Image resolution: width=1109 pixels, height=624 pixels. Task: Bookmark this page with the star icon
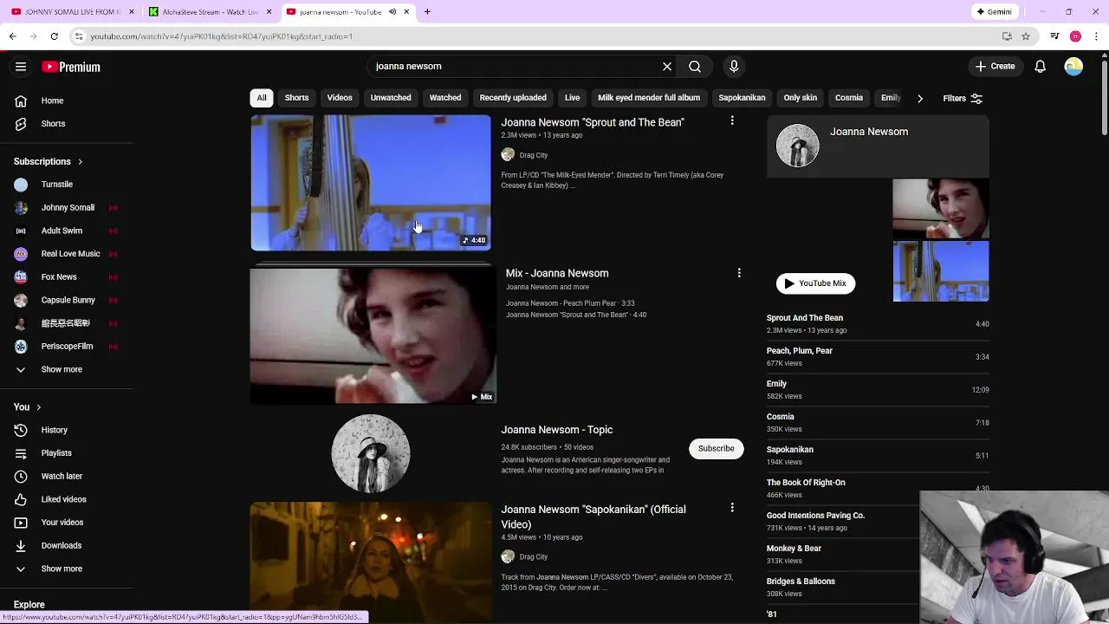(1026, 36)
